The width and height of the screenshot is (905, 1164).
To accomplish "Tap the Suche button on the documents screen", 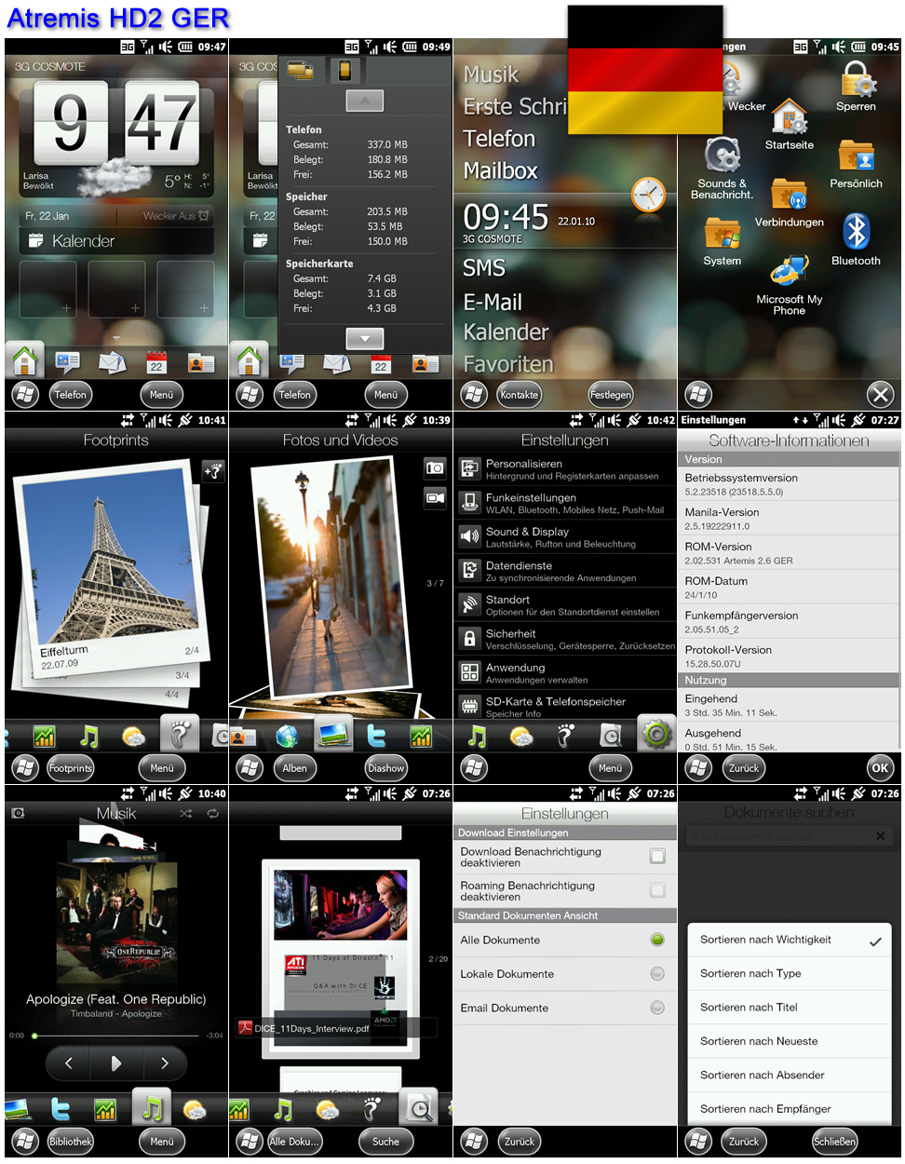I will (x=385, y=1141).
